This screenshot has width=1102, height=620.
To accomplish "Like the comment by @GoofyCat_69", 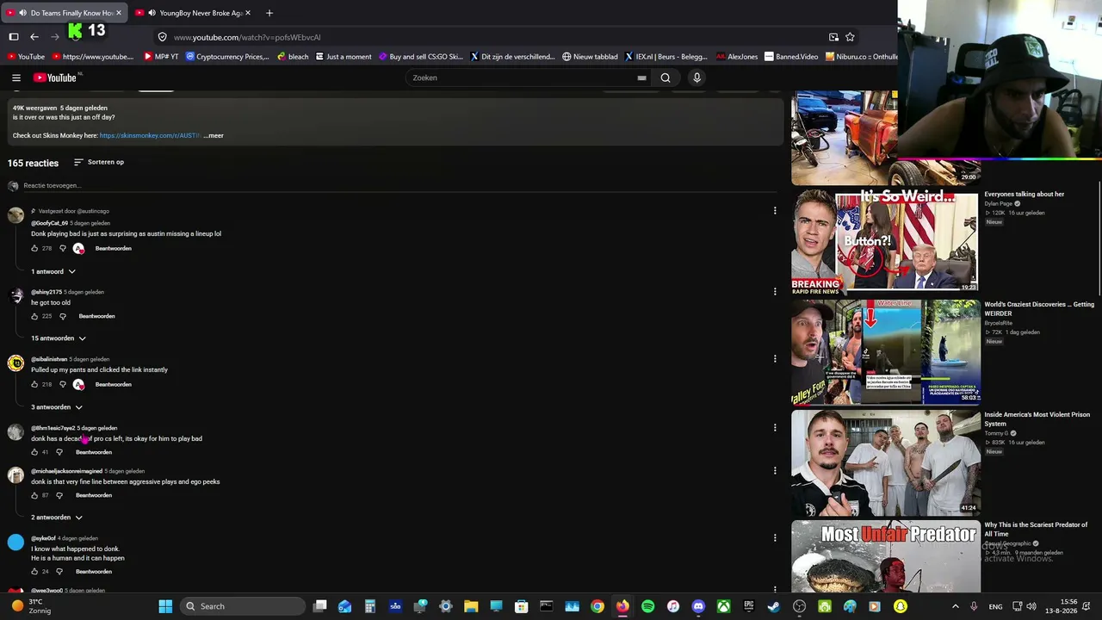I will pyautogui.click(x=34, y=248).
